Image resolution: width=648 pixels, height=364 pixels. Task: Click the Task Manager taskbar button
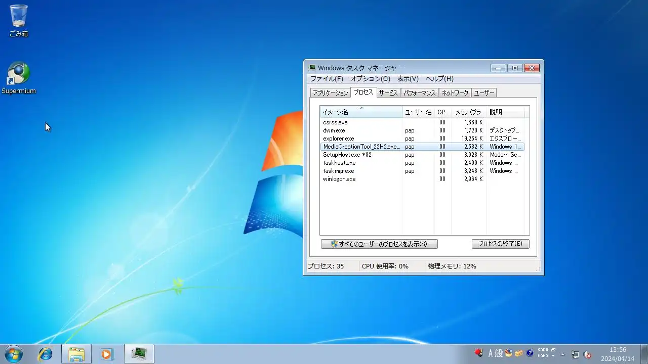point(139,354)
